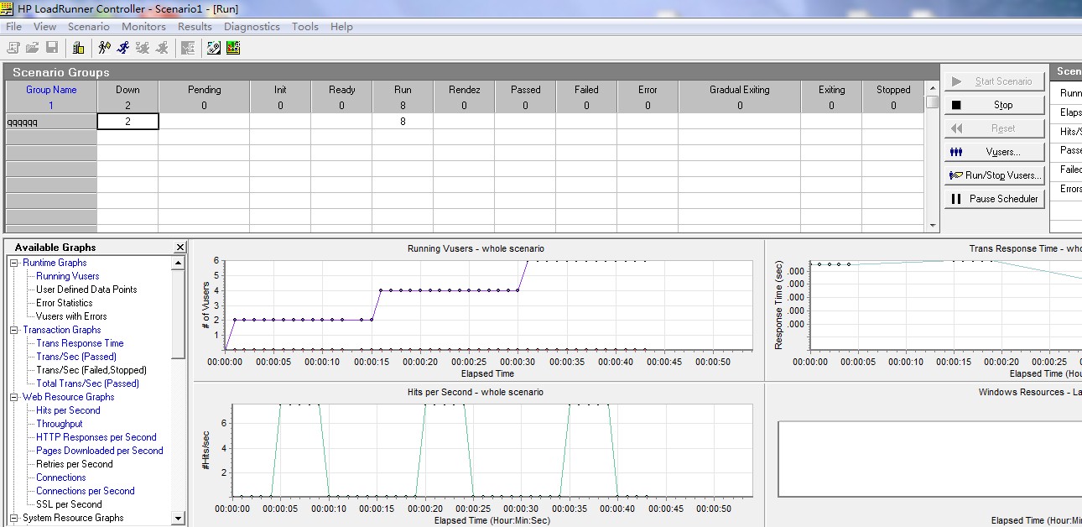Viewport: 1082px width, 527px height.
Task: Select Connections per Second item
Action: 86,491
